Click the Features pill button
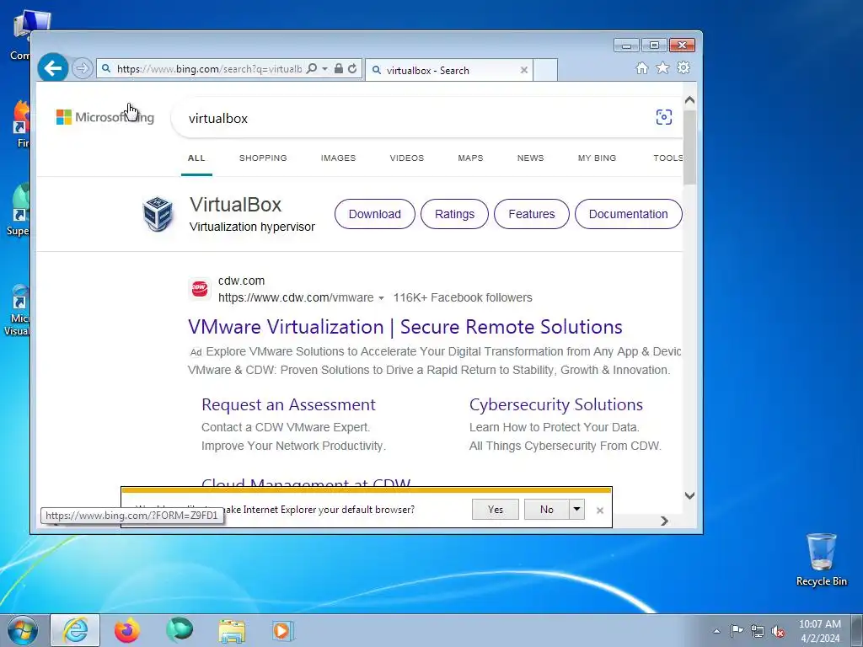 point(532,214)
